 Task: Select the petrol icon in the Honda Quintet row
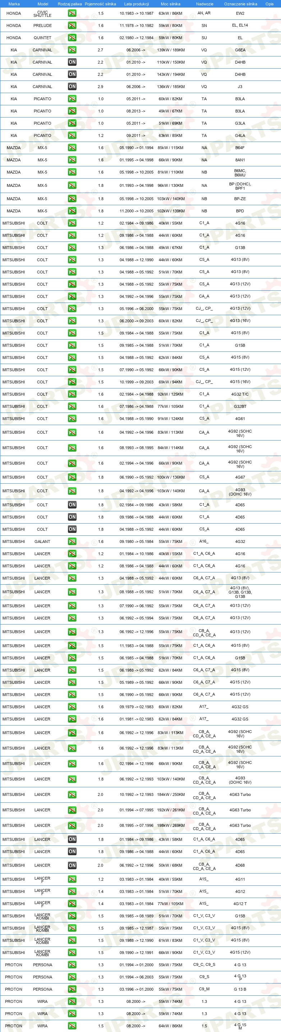[72, 38]
